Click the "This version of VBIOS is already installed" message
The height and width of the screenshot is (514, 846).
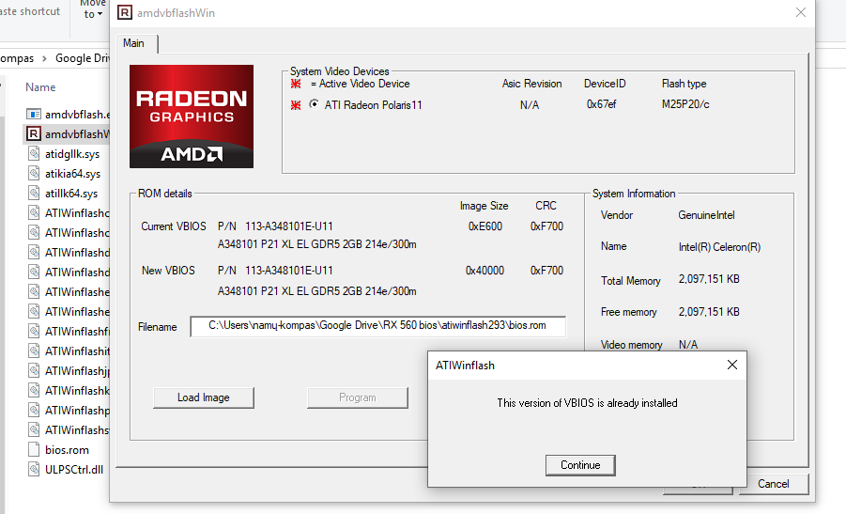(587, 403)
